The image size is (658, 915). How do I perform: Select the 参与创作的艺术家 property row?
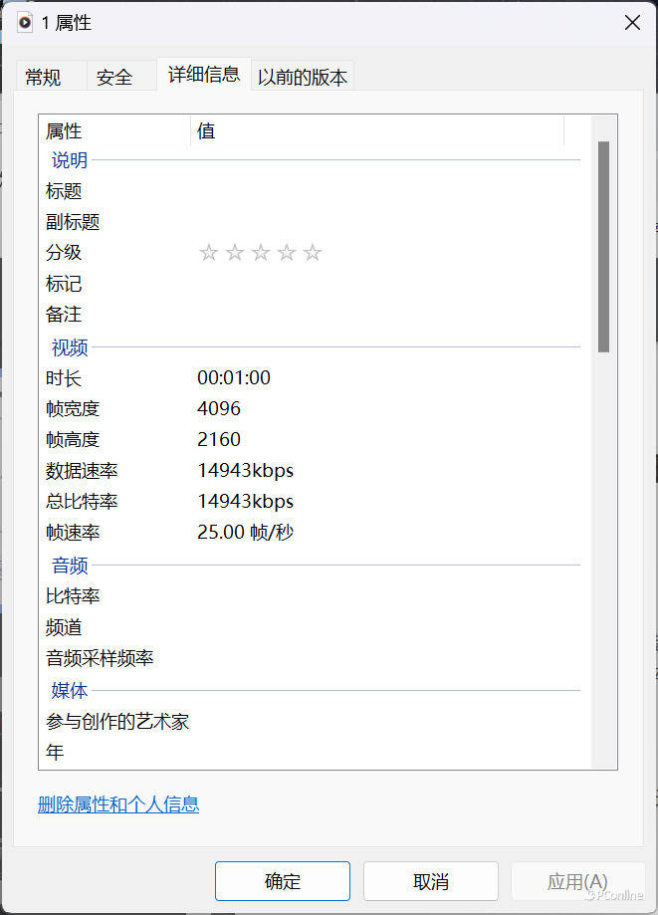[x=313, y=722]
